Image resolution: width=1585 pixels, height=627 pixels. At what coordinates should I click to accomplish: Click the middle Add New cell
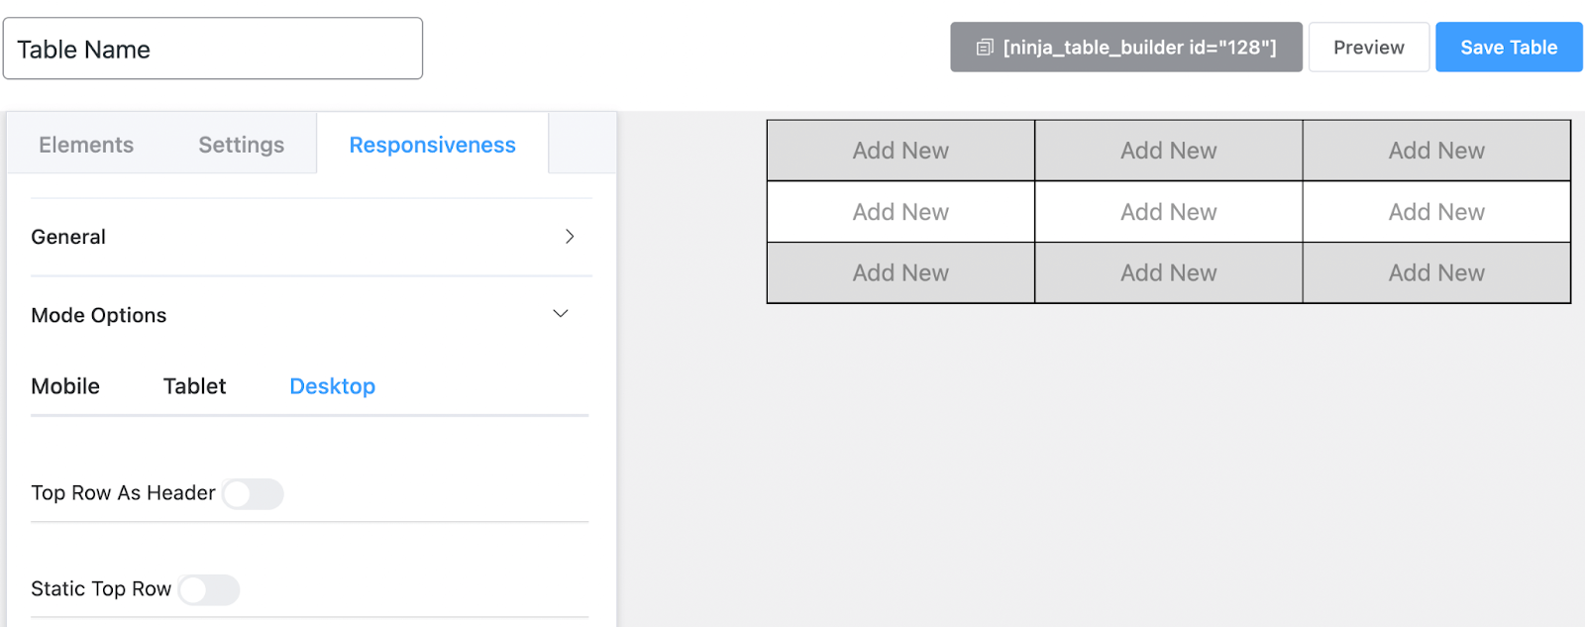coord(1168,212)
